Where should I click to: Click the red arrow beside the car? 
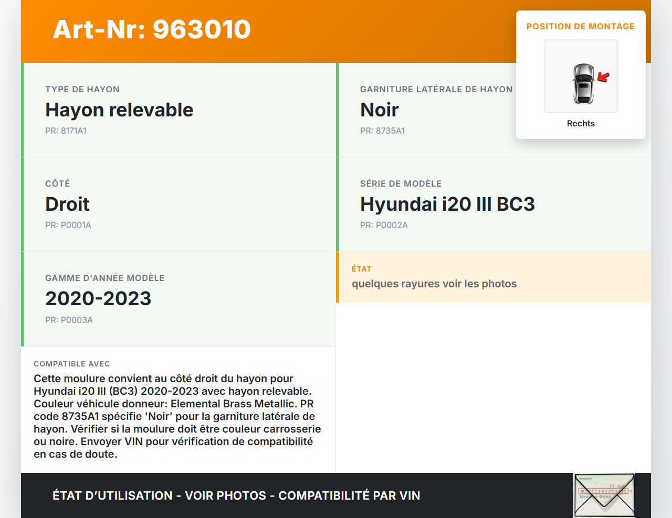tap(604, 78)
